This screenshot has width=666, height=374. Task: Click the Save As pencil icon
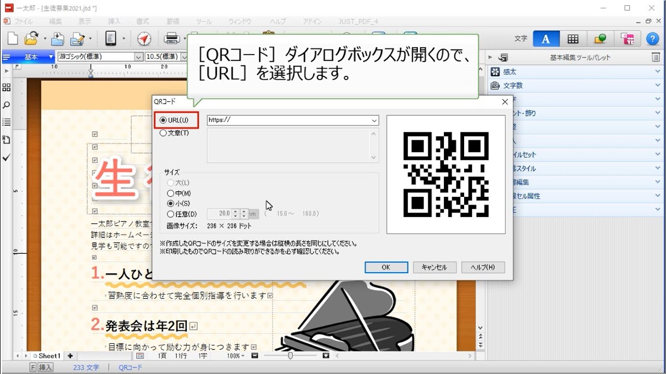pyautogui.click(x=78, y=38)
